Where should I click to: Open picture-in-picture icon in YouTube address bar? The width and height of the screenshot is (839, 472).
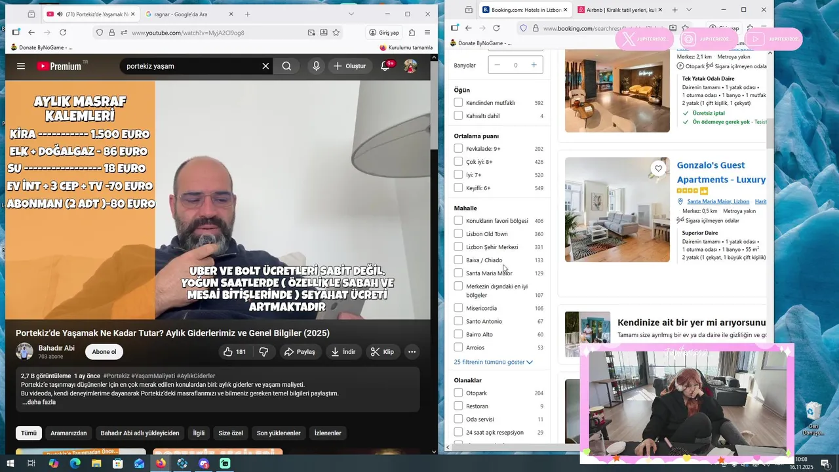click(x=311, y=32)
